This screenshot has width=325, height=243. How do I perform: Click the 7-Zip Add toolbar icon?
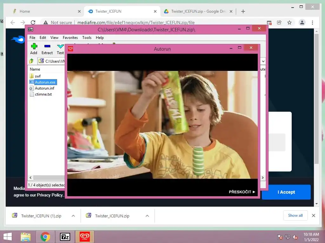[x=34, y=46]
